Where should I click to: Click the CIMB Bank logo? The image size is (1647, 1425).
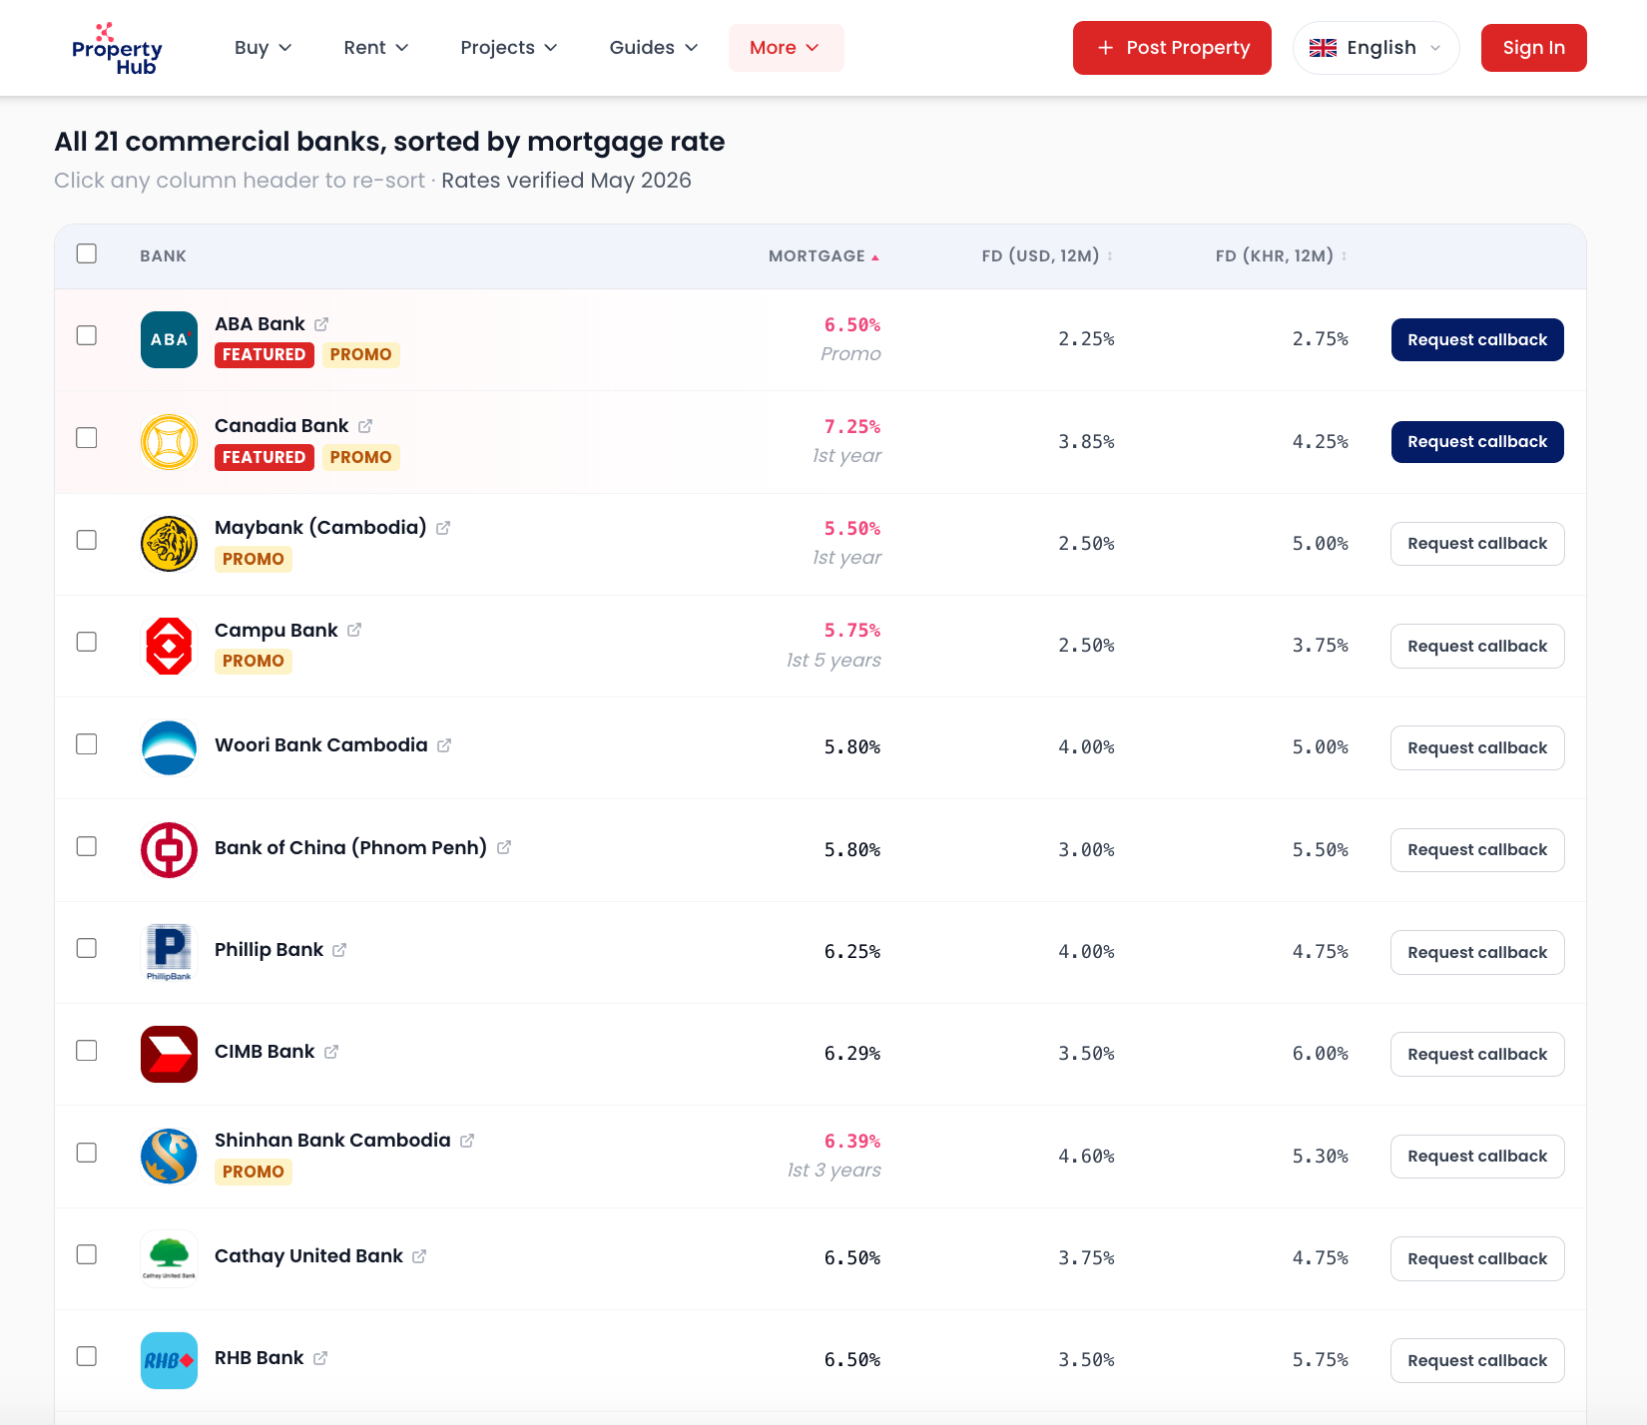click(x=169, y=1054)
